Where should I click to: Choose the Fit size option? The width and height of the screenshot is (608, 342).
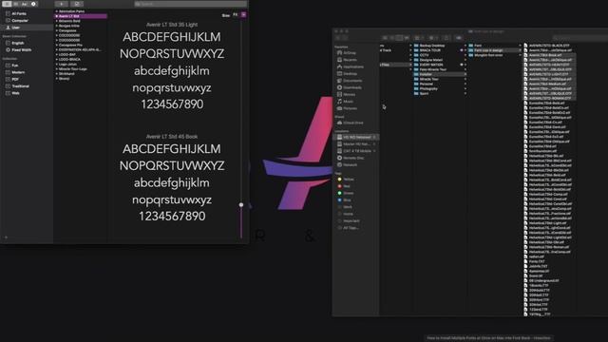tap(235, 15)
